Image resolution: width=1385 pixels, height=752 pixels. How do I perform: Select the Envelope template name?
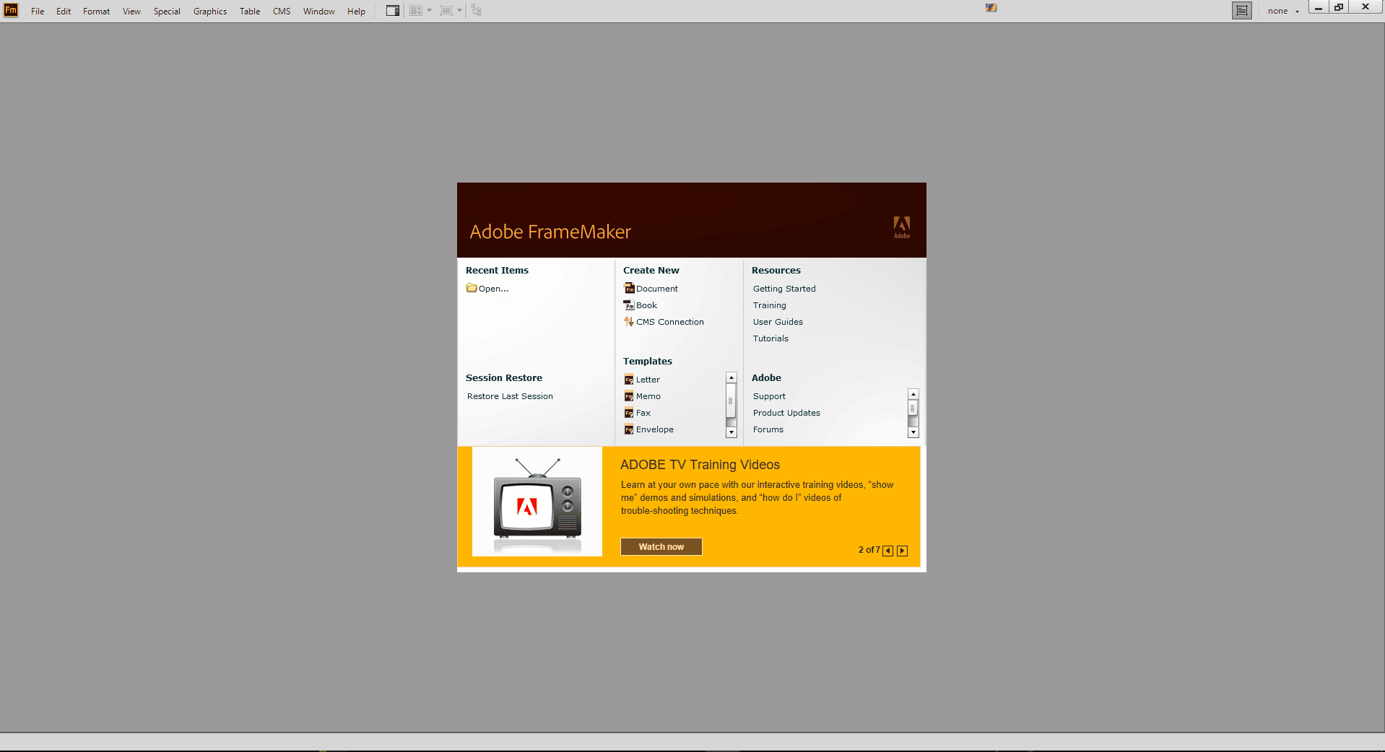point(655,429)
